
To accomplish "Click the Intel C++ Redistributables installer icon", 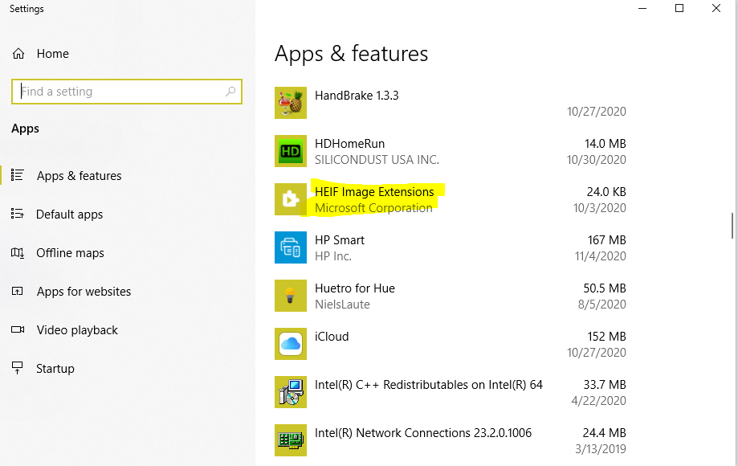I will click(291, 392).
